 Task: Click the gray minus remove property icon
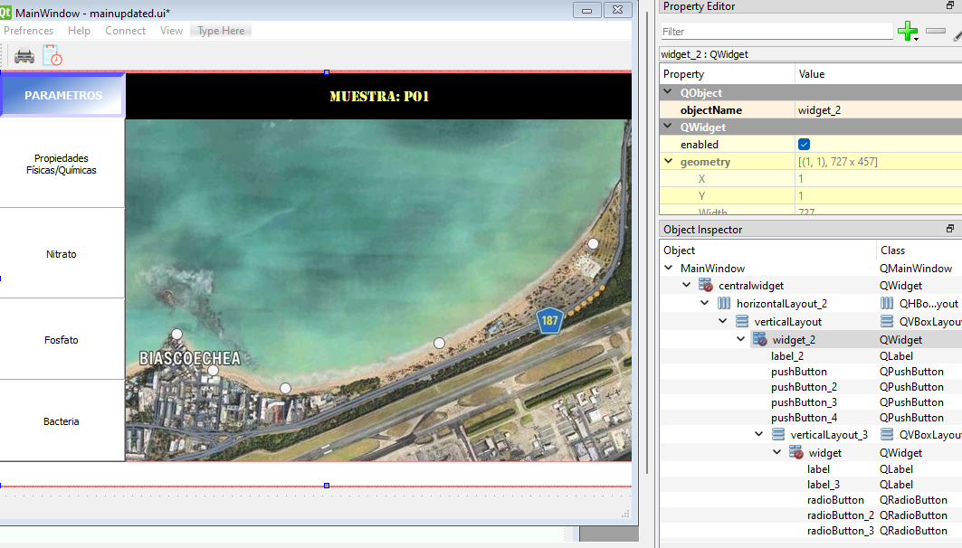tap(935, 32)
